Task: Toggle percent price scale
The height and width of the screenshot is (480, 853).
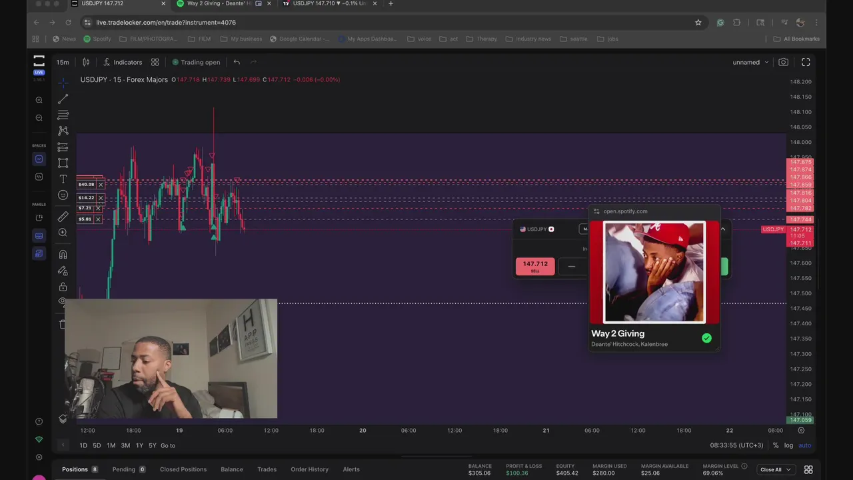Action: (776, 445)
